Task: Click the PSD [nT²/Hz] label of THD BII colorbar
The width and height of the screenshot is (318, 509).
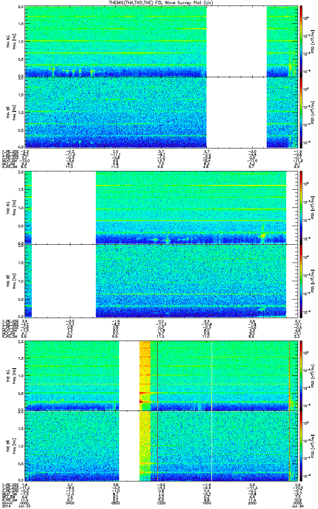Action: 313,280
